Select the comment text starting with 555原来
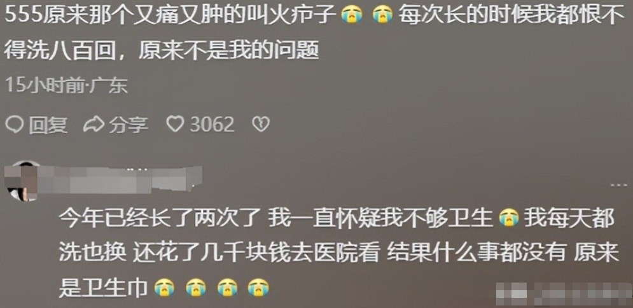This screenshot has height=308, width=633. tap(312, 34)
